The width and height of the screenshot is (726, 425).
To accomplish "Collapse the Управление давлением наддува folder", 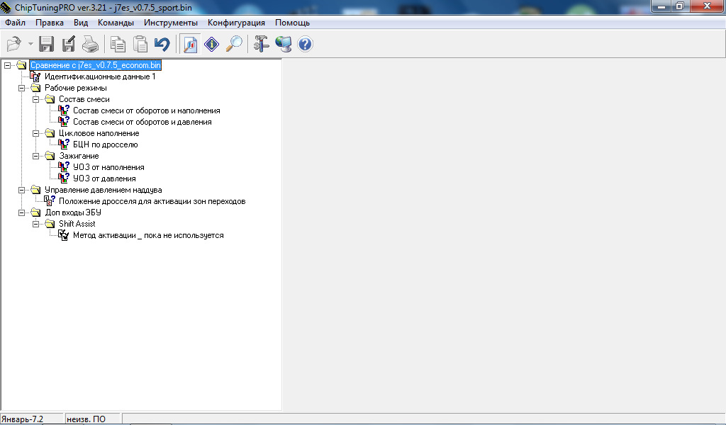I will [x=21, y=190].
